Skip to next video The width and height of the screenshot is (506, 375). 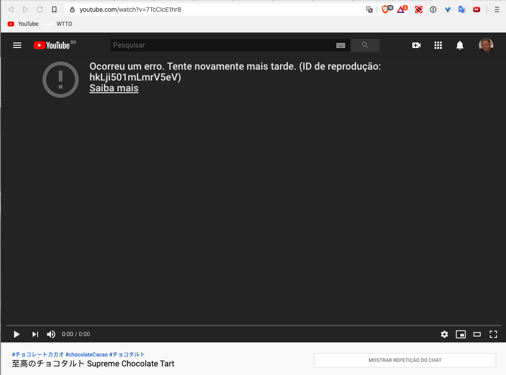pos(35,334)
